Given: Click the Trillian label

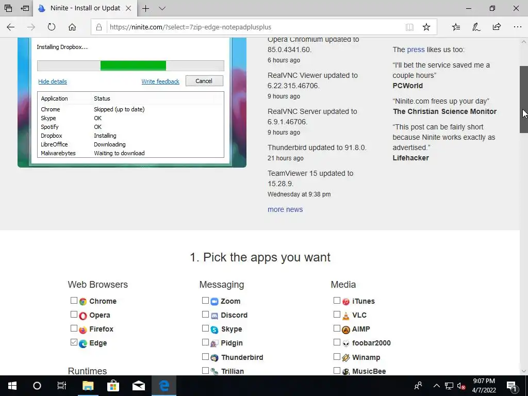Looking at the screenshot, I should click(x=233, y=371).
